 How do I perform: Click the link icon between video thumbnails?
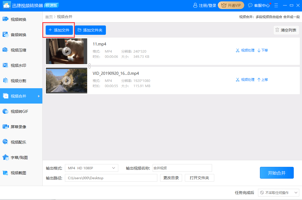click(90, 66)
